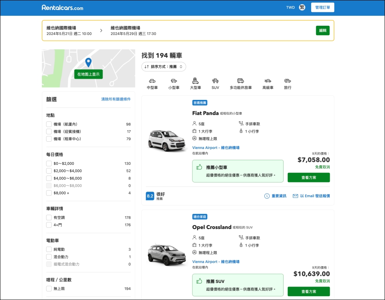This screenshot has height=300, width=385.
Task: Click the Fiat Panda title
Action: point(206,113)
